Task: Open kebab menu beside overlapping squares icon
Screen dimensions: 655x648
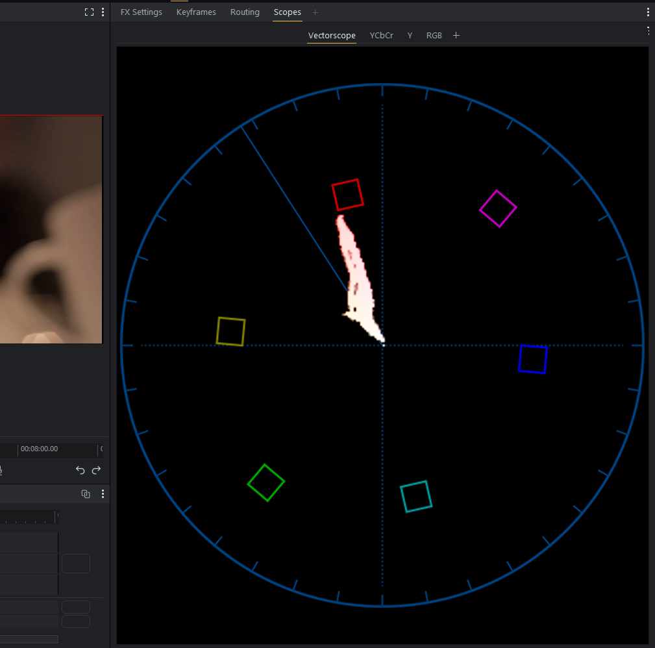Action: (103, 494)
